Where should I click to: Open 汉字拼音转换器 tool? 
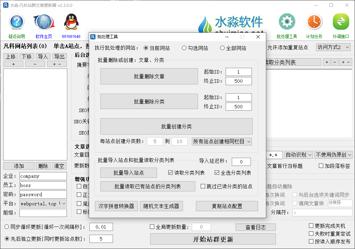[116, 206]
